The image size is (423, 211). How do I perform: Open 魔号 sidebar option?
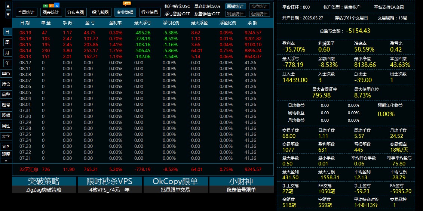pos(6,105)
